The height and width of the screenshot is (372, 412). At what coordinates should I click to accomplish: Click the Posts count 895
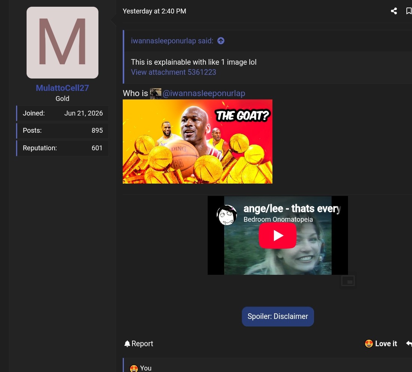click(97, 130)
